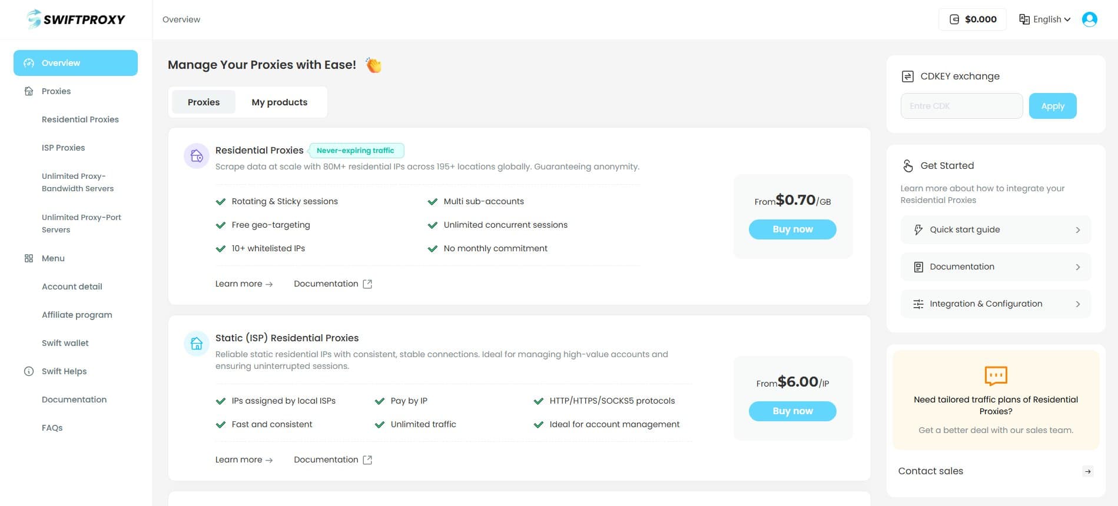
Task: Click Buy now for Static ISP Proxies
Action: (792, 411)
